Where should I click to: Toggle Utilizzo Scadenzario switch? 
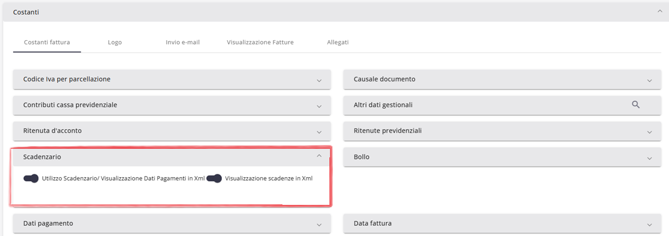point(31,178)
